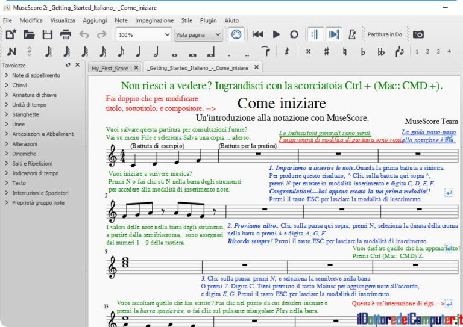Viewport: 463px width, 327px height.
Task: Redo with the redo arrow icon
Action: [102, 34]
